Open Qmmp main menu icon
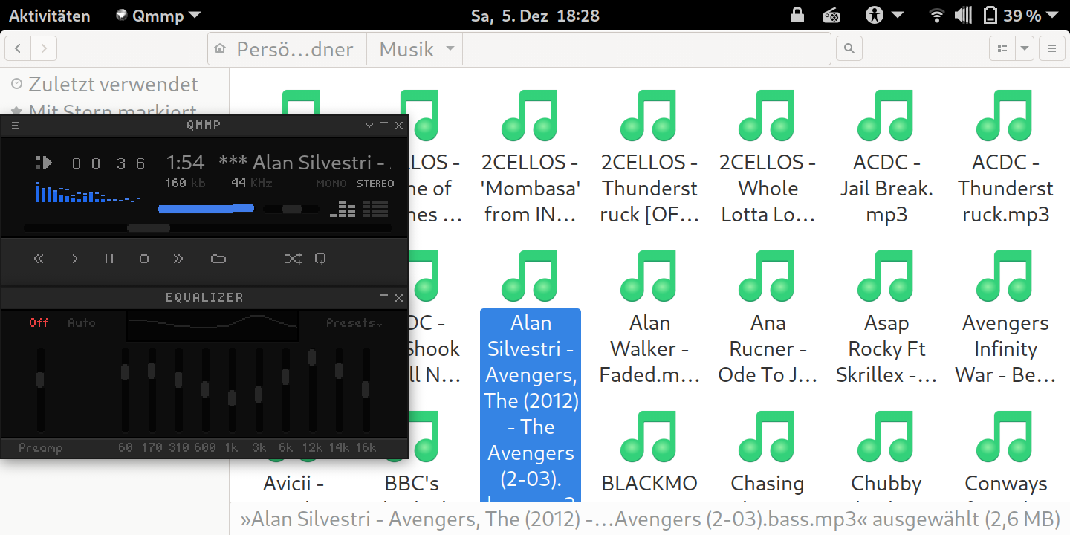Screen dimensions: 1070x535 15,126
